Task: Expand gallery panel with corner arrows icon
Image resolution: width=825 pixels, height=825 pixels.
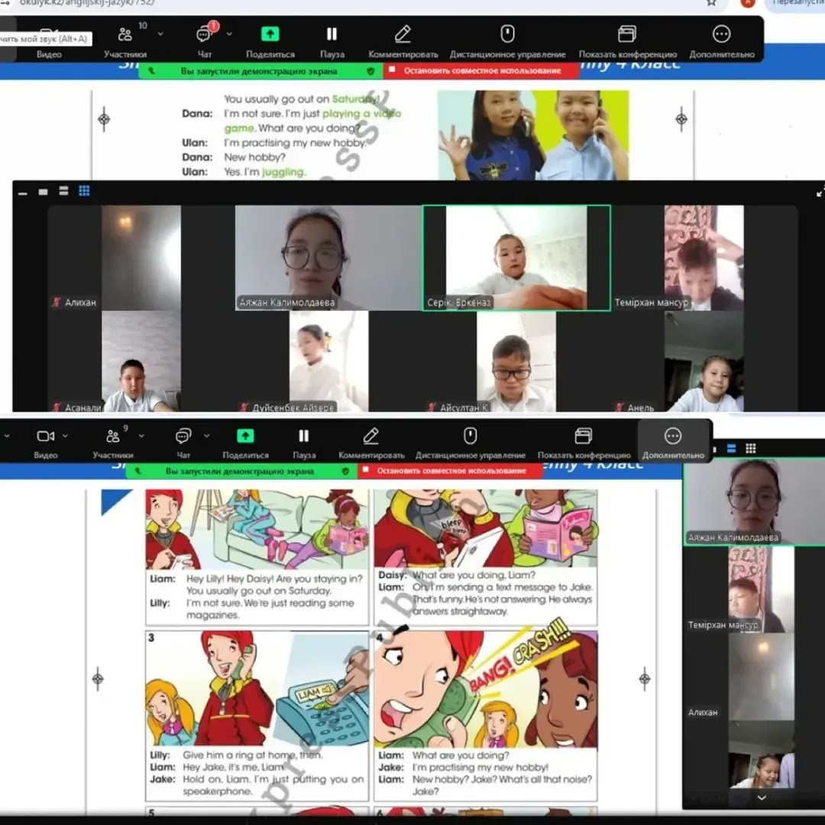Action: [820, 192]
